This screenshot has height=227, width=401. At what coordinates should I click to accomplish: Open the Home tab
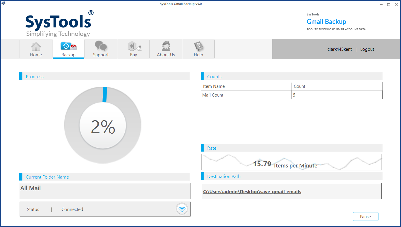point(36,49)
